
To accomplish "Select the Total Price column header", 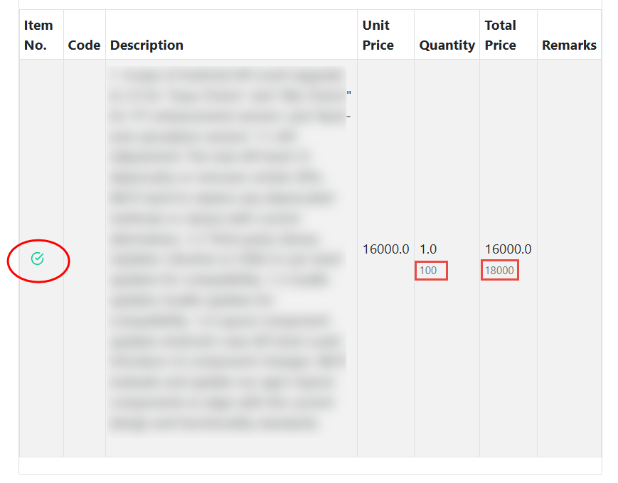I will 501,35.
